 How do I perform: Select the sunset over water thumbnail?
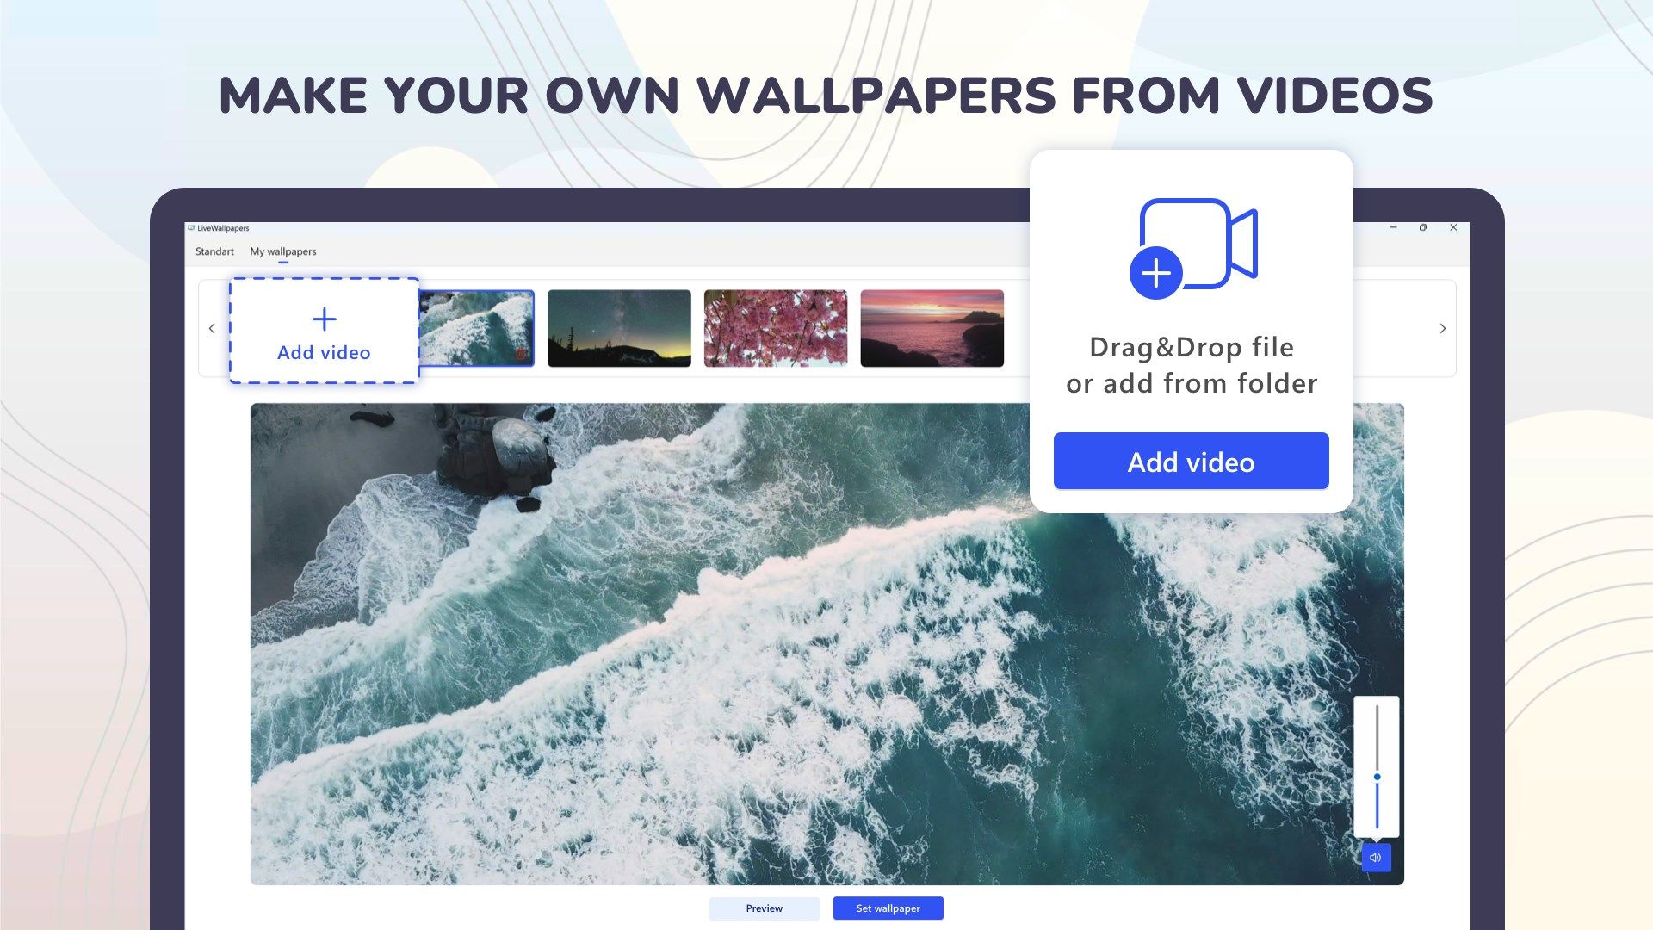click(x=931, y=328)
